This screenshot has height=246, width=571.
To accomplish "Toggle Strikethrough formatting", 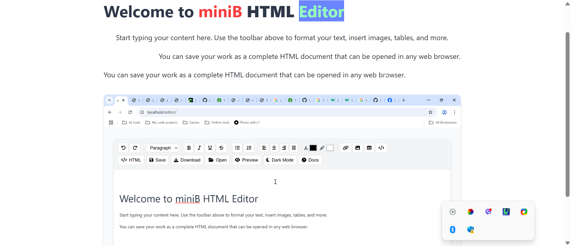I will pos(221,148).
